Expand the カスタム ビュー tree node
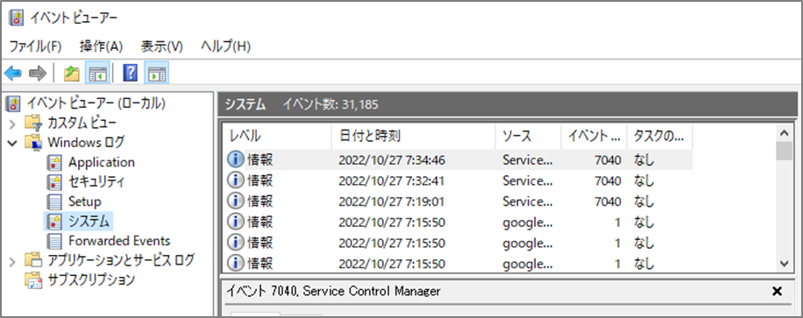 [13, 123]
